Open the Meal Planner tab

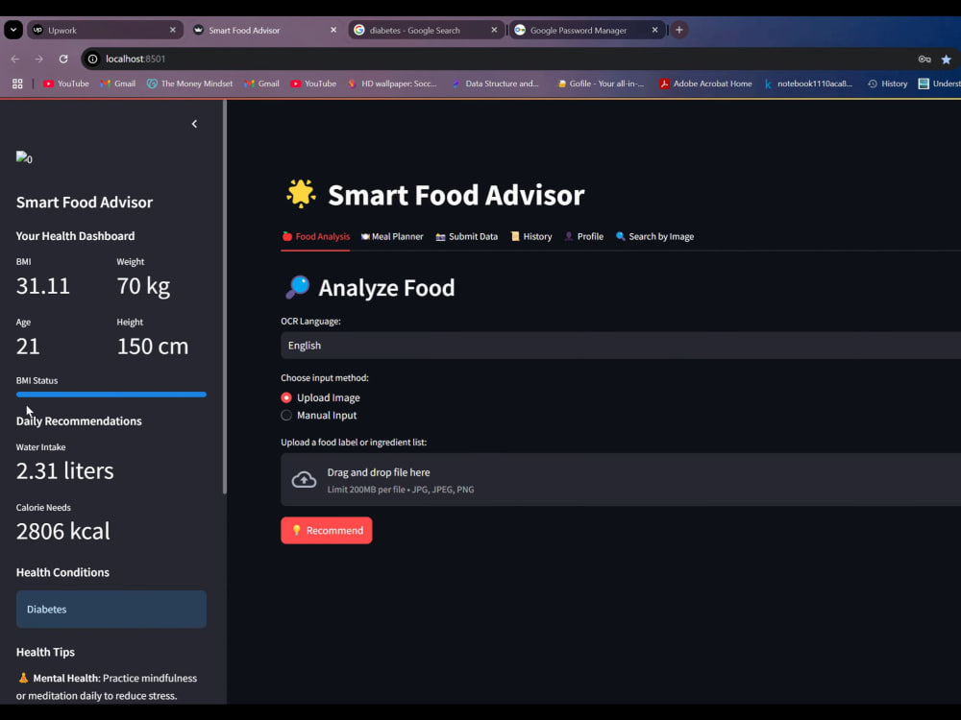click(392, 236)
